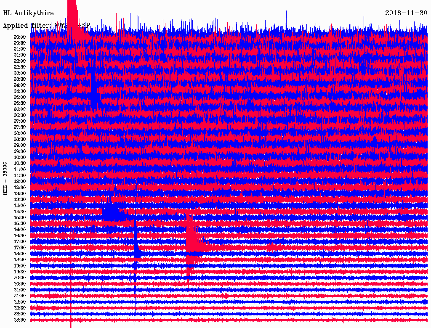The height and width of the screenshot is (328, 431).
Task: Select the 03:30 time row label
Action: (x=20, y=79)
